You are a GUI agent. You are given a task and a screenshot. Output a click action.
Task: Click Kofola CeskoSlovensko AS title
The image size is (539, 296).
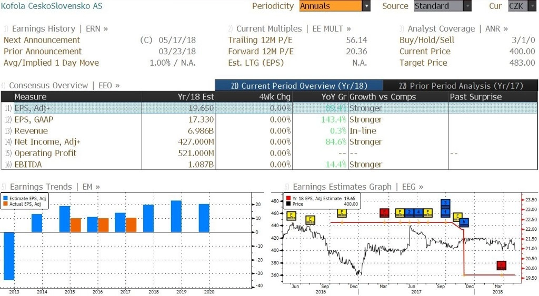(x=52, y=6)
